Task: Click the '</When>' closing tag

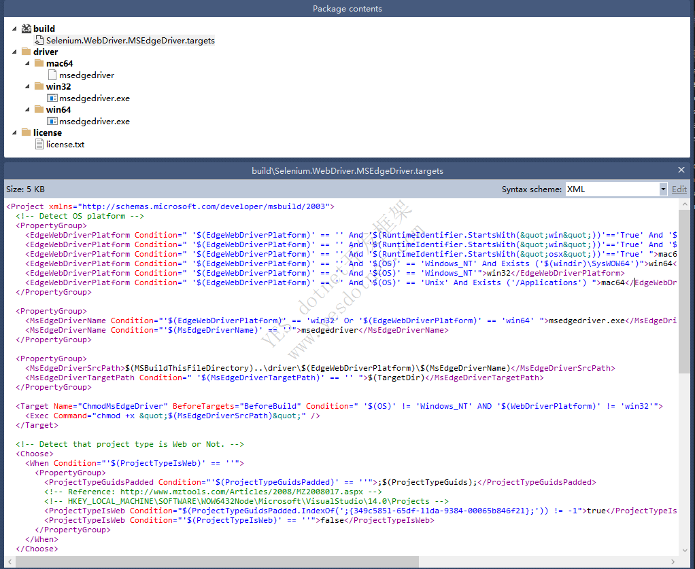Action: click(x=41, y=539)
